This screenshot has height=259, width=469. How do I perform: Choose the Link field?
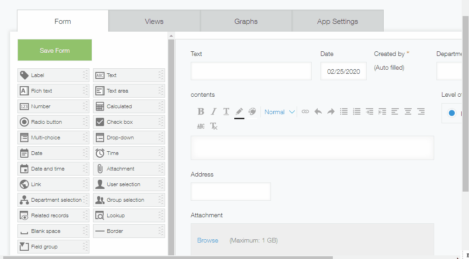53,184
